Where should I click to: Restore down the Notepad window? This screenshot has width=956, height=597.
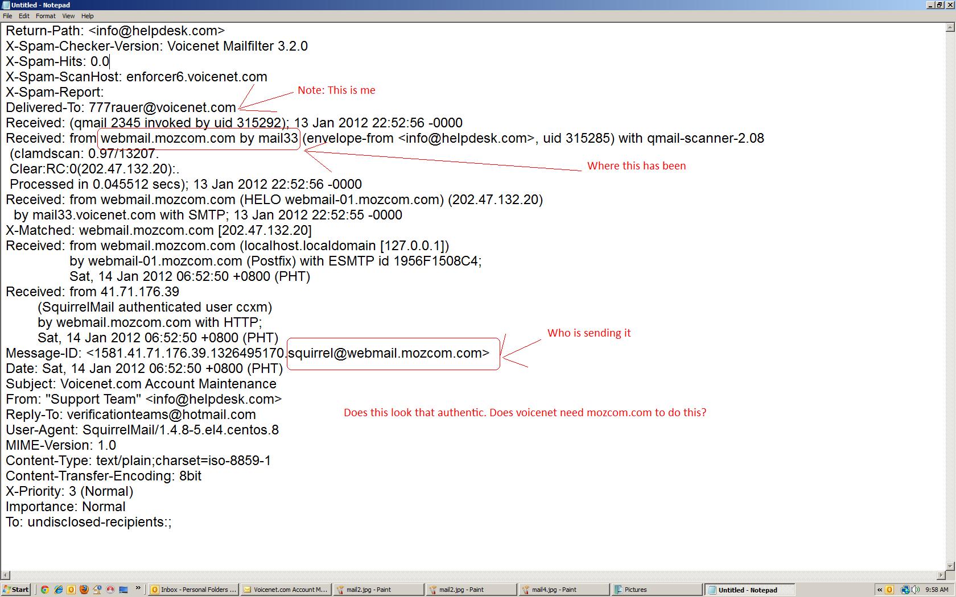[x=940, y=5]
